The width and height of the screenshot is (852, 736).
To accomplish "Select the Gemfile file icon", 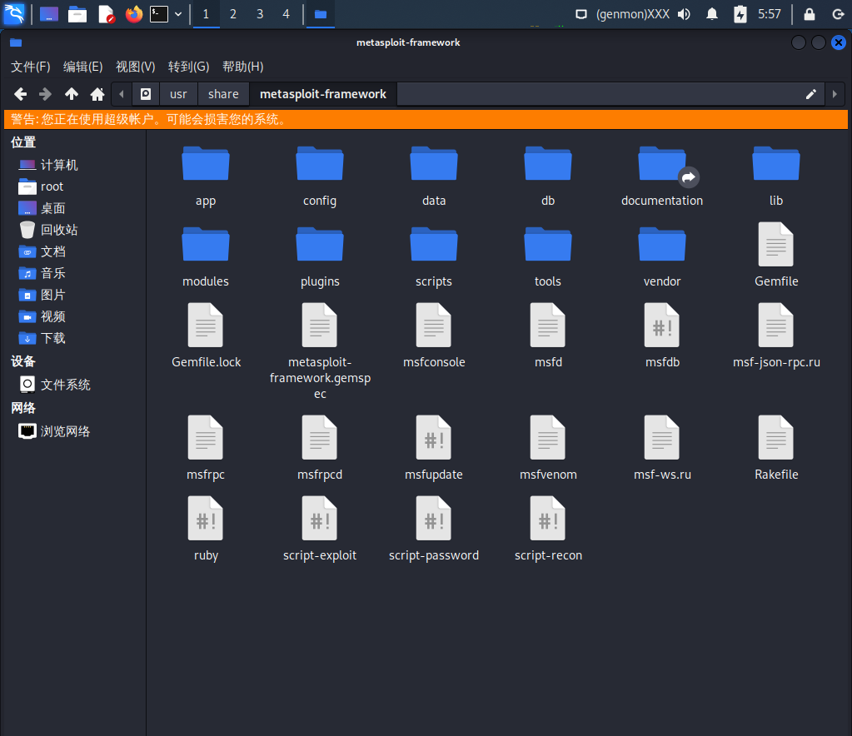I will pyautogui.click(x=776, y=245).
